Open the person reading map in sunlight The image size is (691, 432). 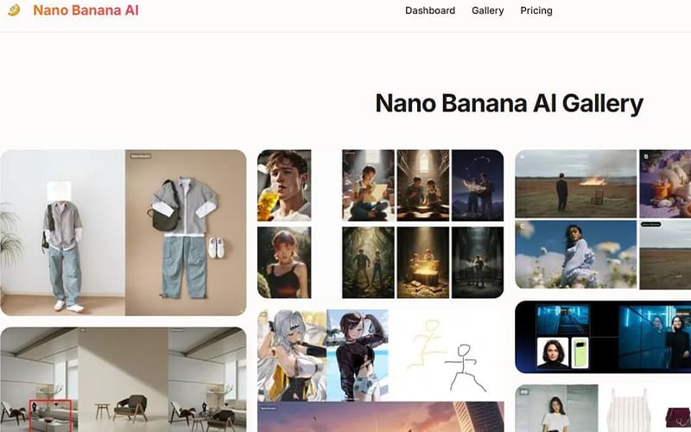369,185
